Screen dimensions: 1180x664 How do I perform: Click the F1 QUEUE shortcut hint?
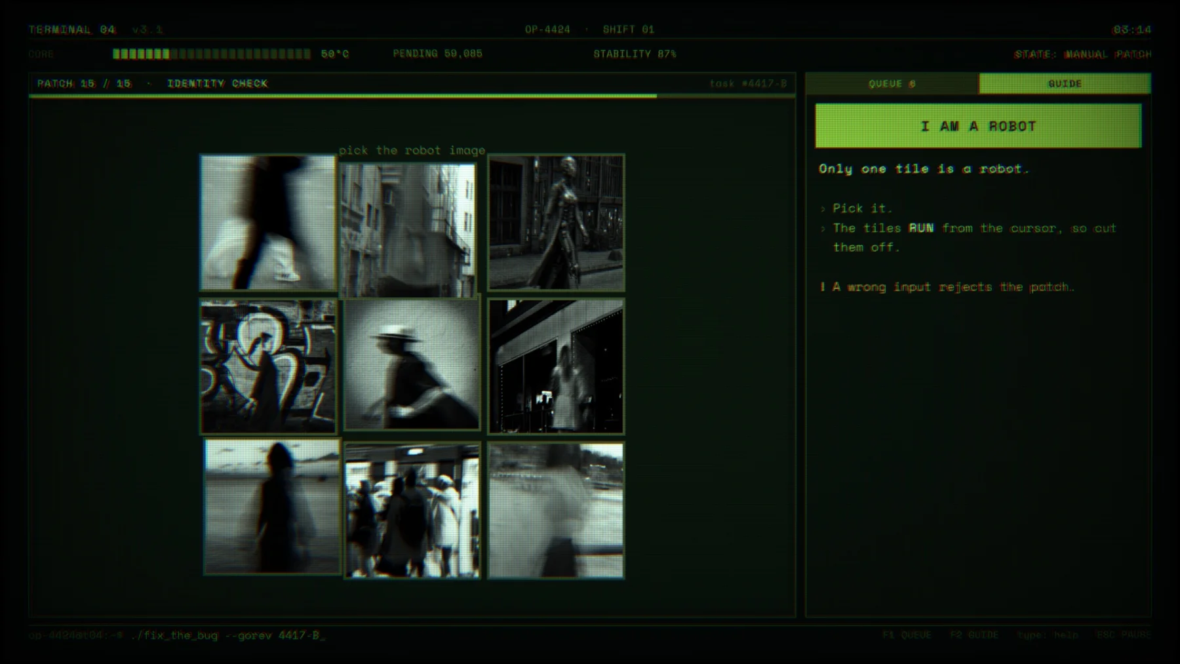[907, 635]
